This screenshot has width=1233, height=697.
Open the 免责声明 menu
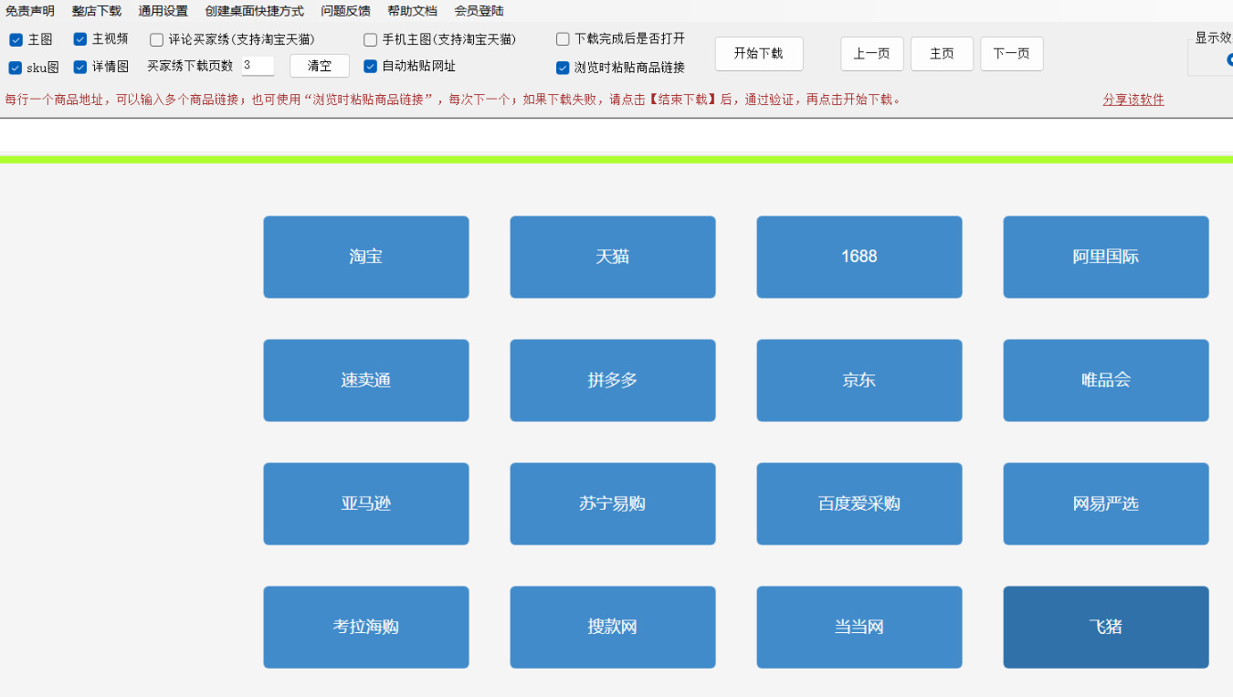[30, 11]
